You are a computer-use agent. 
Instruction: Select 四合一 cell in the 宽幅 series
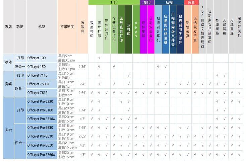[x=20, y=88]
